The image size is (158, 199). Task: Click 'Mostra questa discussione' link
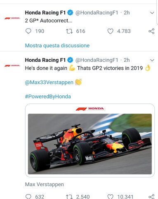[x=57, y=46]
